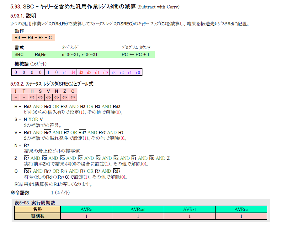The width and height of the screenshot is (283, 226).
Task: Click the d0 bit cell in the opcode
Action: pos(105,72)
